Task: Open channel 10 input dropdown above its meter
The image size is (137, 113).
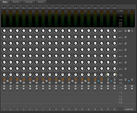Action: [63, 7]
